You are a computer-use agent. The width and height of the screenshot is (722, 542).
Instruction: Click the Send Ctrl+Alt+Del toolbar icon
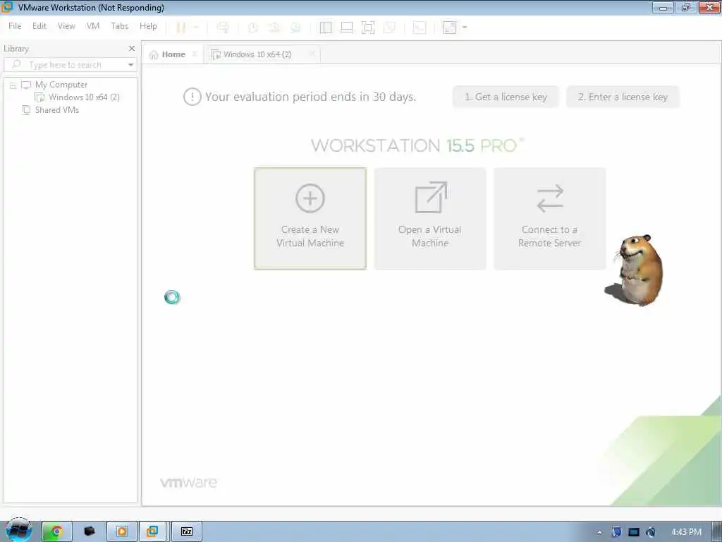pos(223,28)
